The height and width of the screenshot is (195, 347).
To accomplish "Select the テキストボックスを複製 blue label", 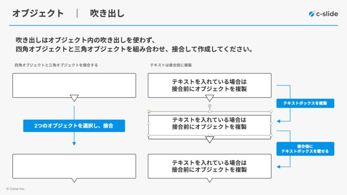I will (305, 103).
